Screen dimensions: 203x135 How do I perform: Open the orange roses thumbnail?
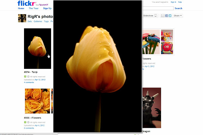(x=37, y=101)
